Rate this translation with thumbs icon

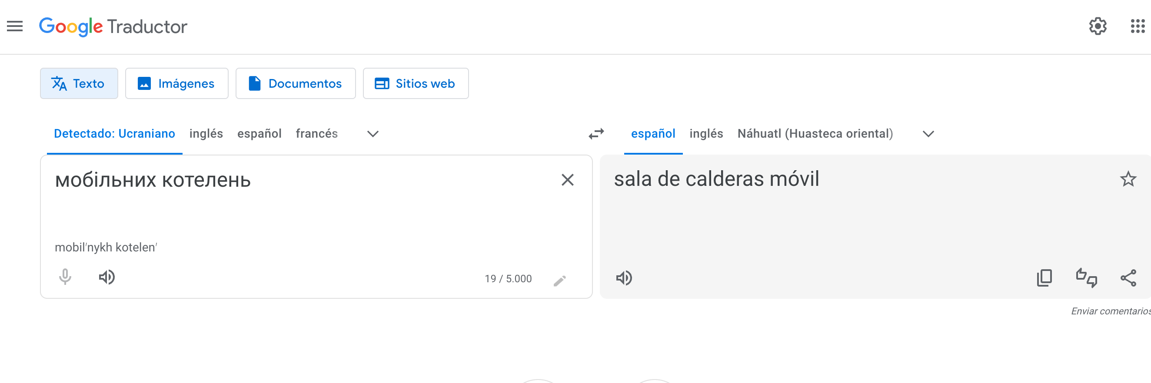[1086, 278]
